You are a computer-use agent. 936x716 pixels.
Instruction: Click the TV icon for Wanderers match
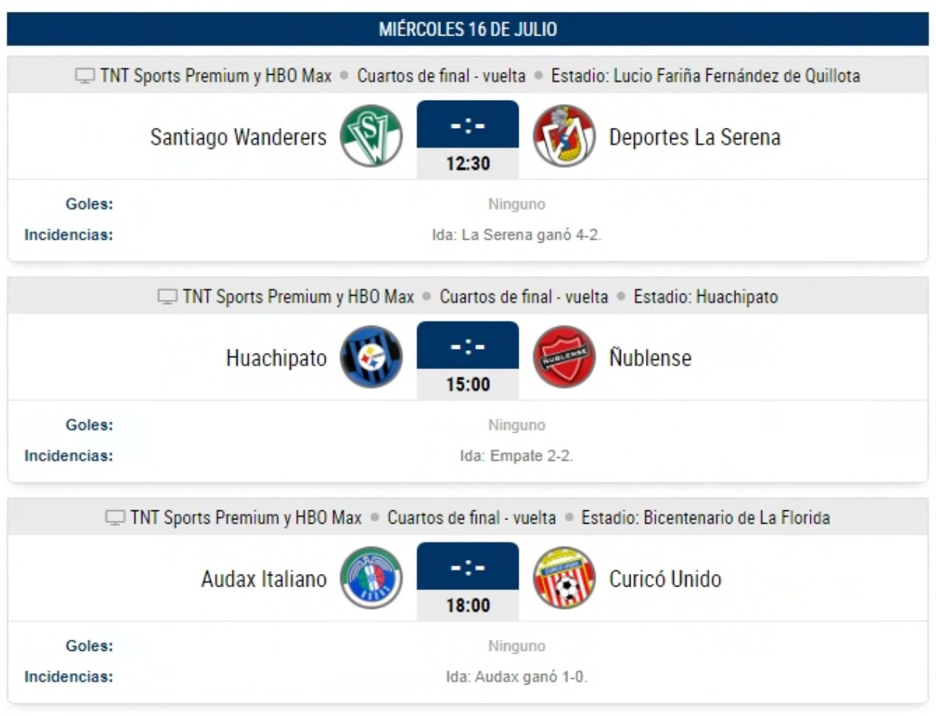85,75
